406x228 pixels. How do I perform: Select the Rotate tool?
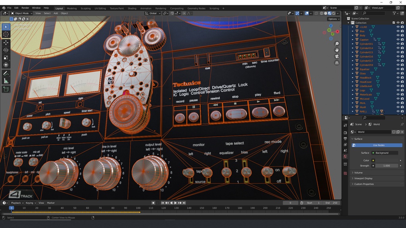tap(6, 50)
